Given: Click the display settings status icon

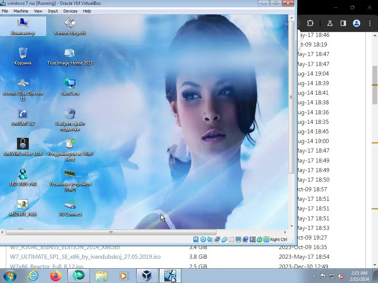Looking at the screenshot, I should click(238, 240).
